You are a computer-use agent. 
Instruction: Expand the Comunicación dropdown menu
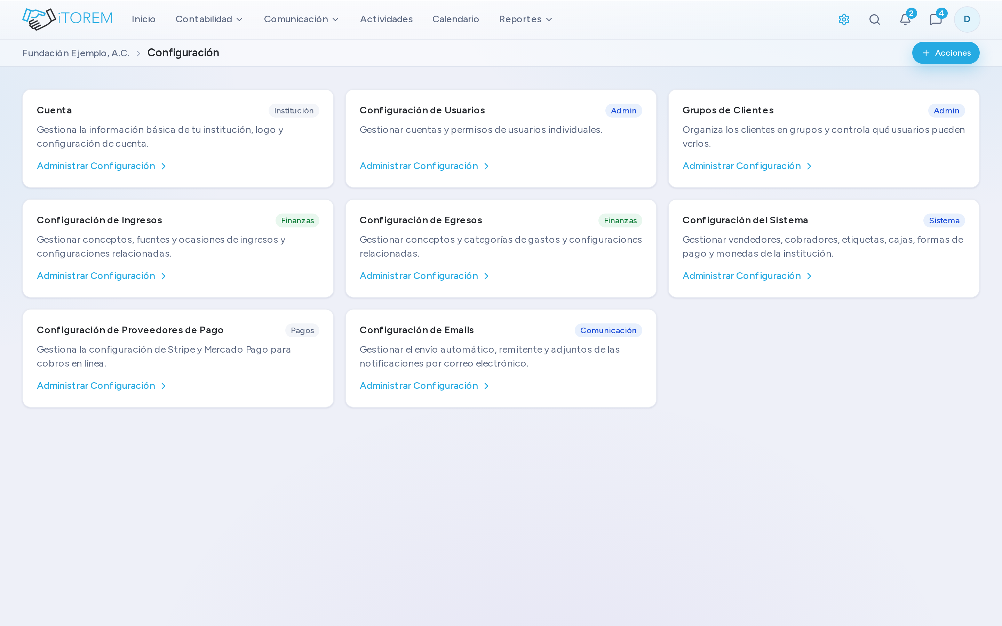point(301,19)
